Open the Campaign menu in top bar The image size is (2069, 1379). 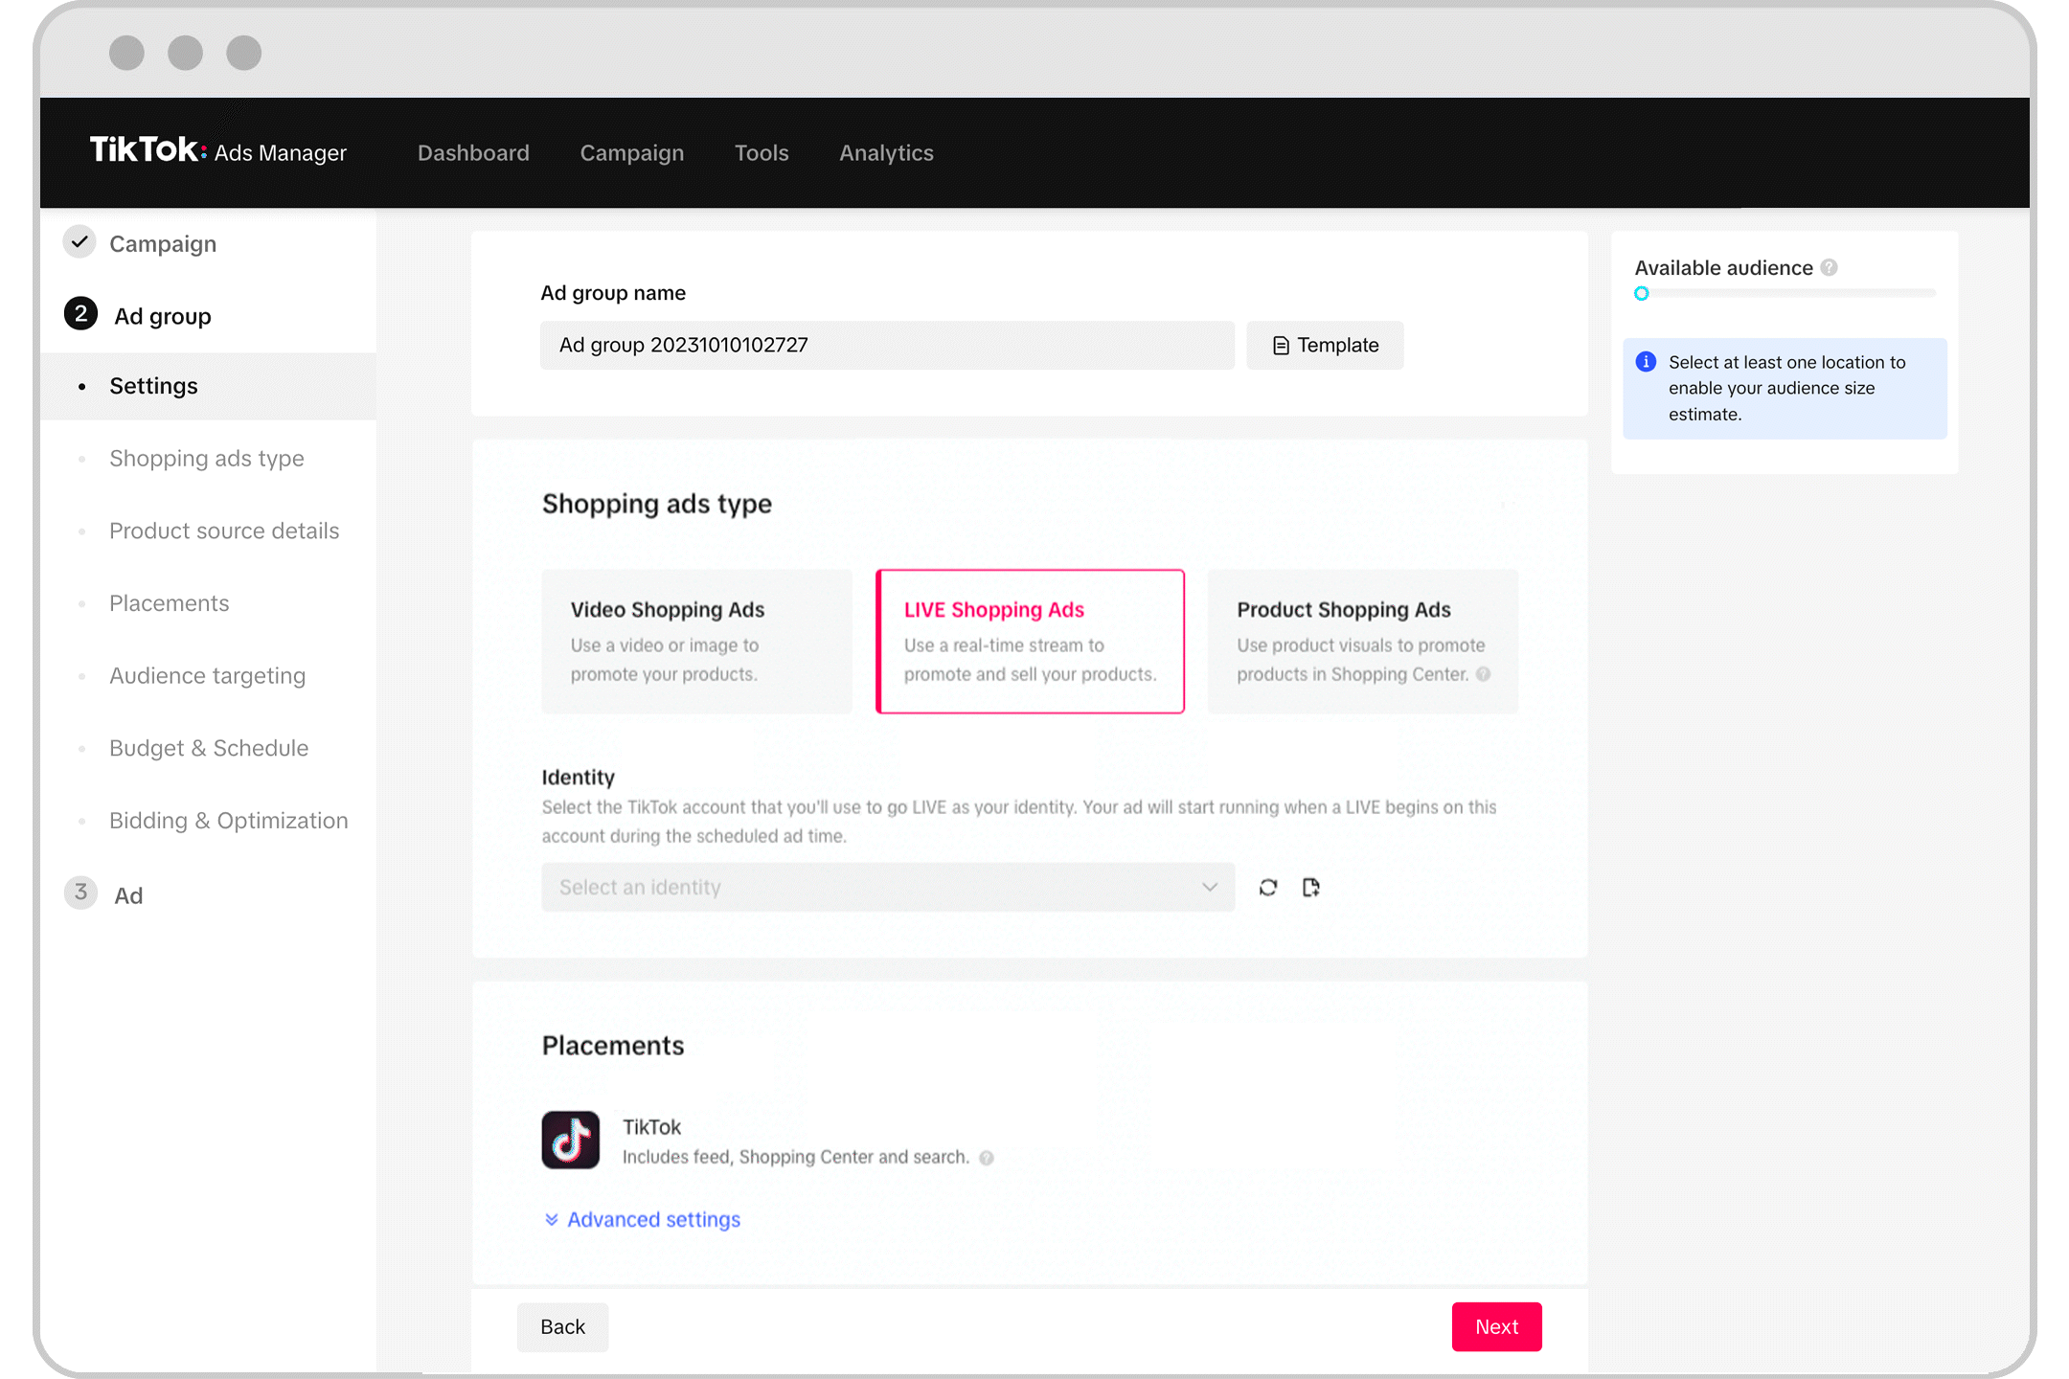click(x=631, y=152)
